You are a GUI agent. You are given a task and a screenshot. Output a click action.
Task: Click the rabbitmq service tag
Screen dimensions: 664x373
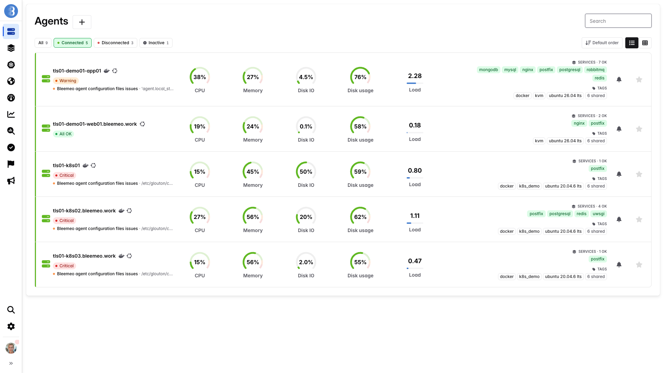point(596,70)
